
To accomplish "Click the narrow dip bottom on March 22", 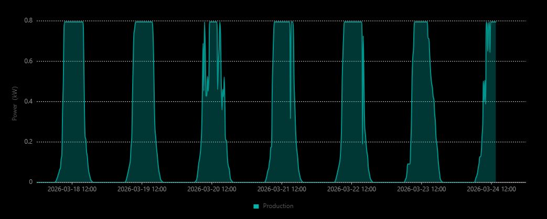I will click(x=362, y=144).
